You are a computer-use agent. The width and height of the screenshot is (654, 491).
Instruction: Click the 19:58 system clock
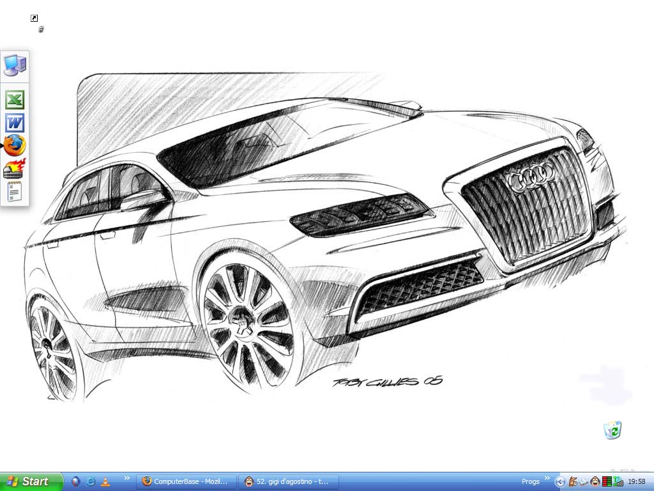[637, 482]
